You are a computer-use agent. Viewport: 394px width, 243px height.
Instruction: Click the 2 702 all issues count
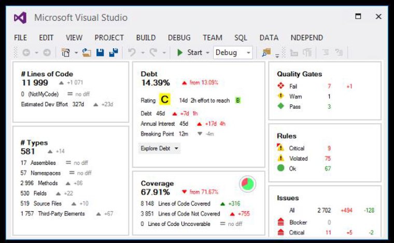[324, 210]
